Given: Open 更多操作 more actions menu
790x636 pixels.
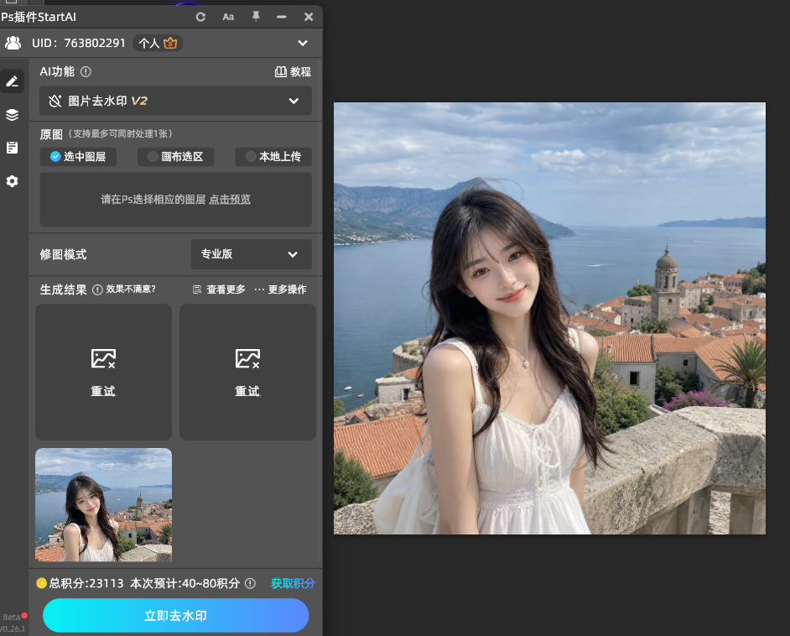Looking at the screenshot, I should (x=281, y=289).
